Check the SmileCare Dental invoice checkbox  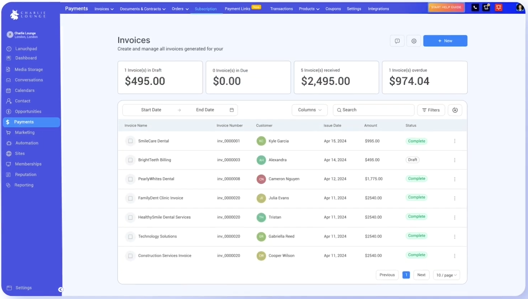coord(130,141)
